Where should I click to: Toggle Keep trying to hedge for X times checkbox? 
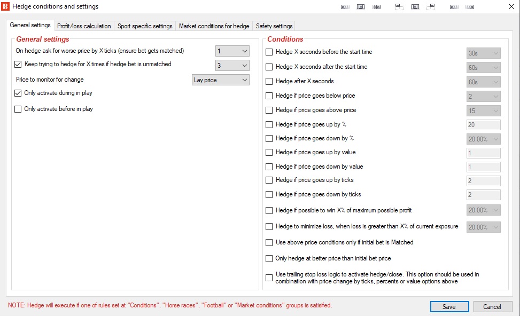[18, 64]
